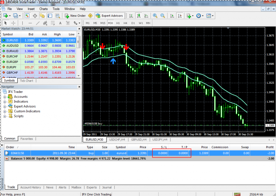The image size is (276, 196).
Task: Click the S/L value of the open order
Action: [162, 153]
